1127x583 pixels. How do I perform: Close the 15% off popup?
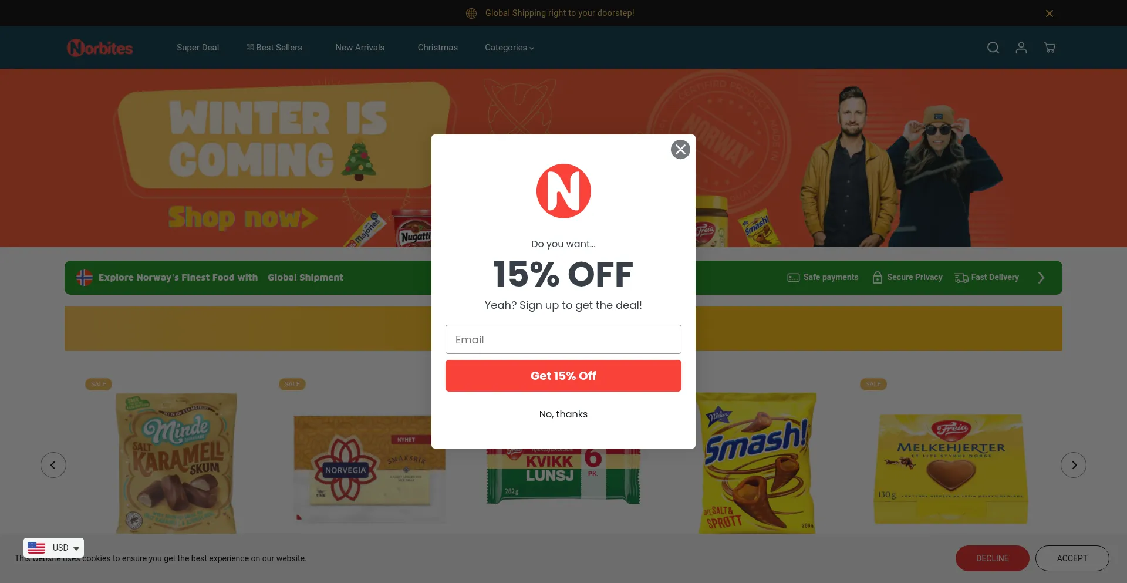point(680,150)
